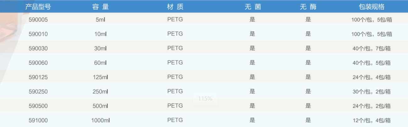This screenshot has width=408, height=127.
Task: Click the 12个/包，4包/箱 packaging cell
Action: click(372, 120)
